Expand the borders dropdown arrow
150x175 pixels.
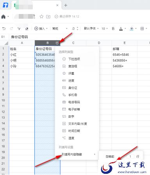[146, 28]
